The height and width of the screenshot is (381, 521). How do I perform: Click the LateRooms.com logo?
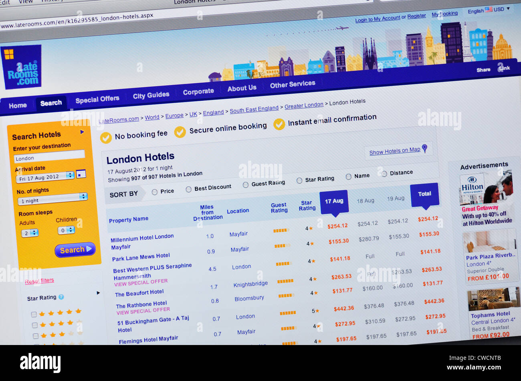[x=22, y=67]
